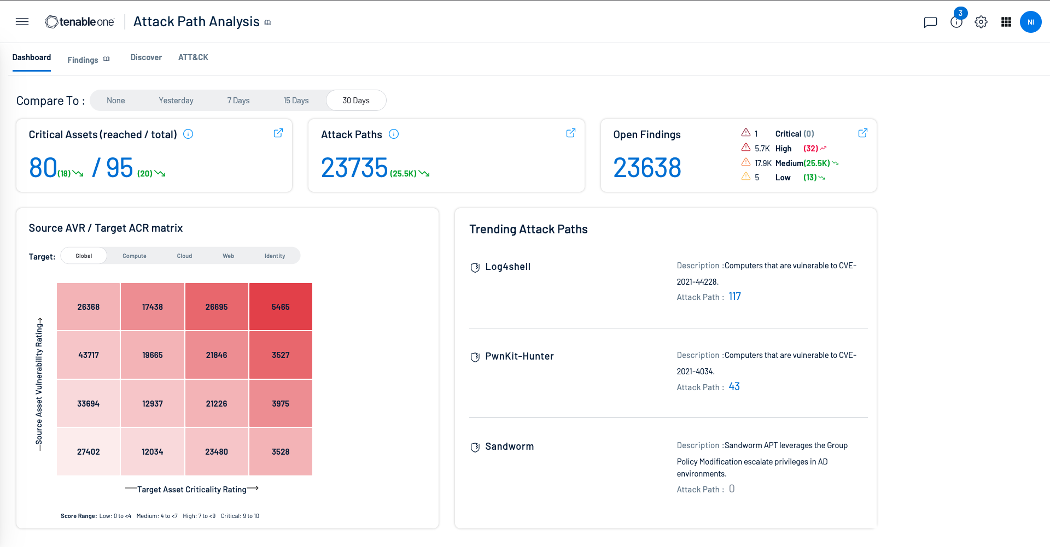1050x547 pixels.
Task: Select matrix cell 21846
Action: tap(217, 355)
